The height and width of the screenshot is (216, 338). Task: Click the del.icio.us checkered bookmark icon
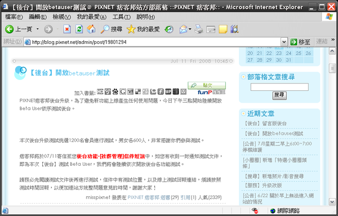[x=138, y=92]
